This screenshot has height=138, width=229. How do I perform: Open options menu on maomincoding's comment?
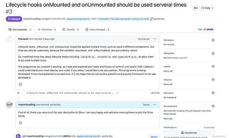[155, 104]
